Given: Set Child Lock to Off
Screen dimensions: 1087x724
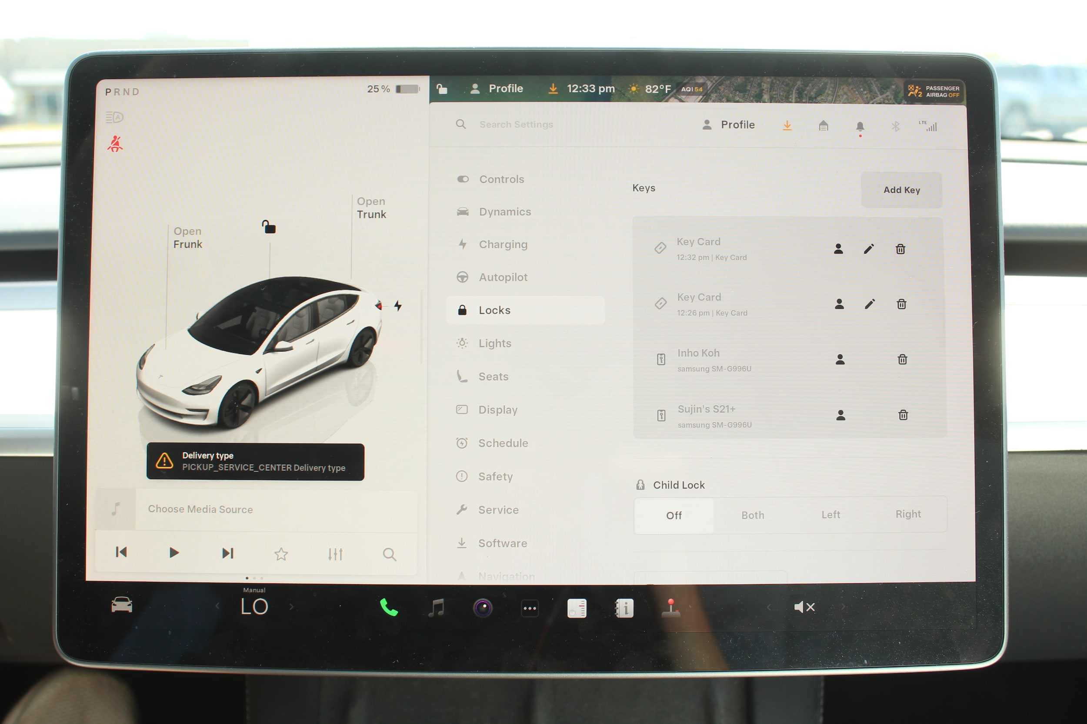Looking at the screenshot, I should tap(674, 515).
